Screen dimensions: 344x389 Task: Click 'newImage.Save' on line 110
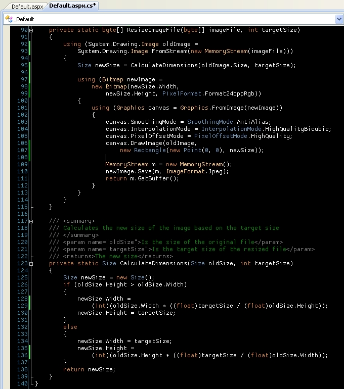tap(128, 171)
